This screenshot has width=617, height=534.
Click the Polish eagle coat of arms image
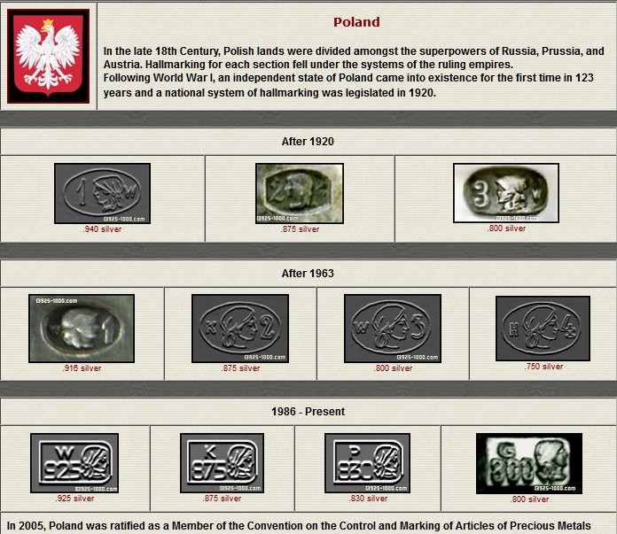tap(49, 56)
